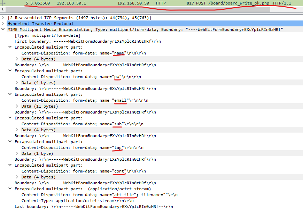Image resolution: width=303 pixels, height=210 pixels.
Task: Select Content-Disposition line with name="cont"
Action: click(x=84, y=171)
